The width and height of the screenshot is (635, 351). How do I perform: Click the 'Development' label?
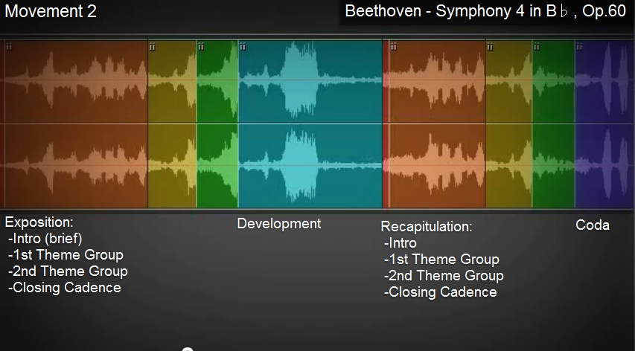click(279, 224)
